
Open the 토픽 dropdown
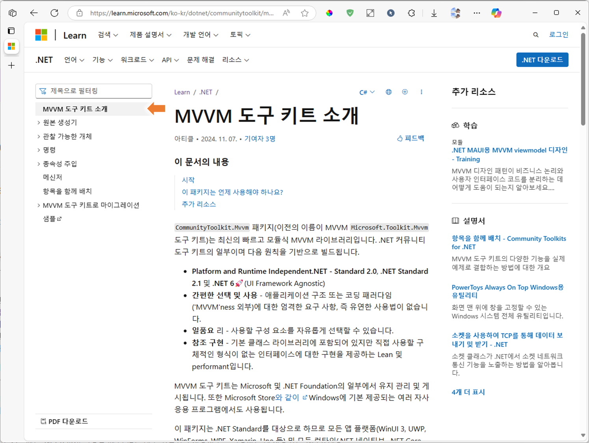pyautogui.click(x=240, y=35)
